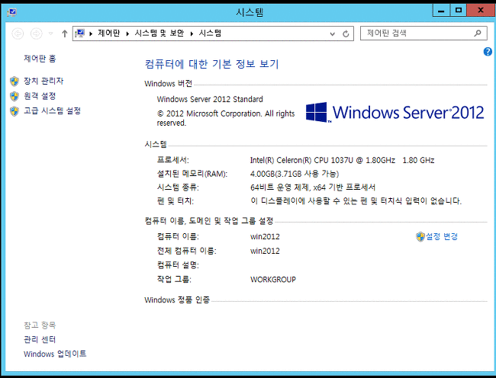Minimize the 시스템 window
The image size is (496, 378).
(441, 11)
